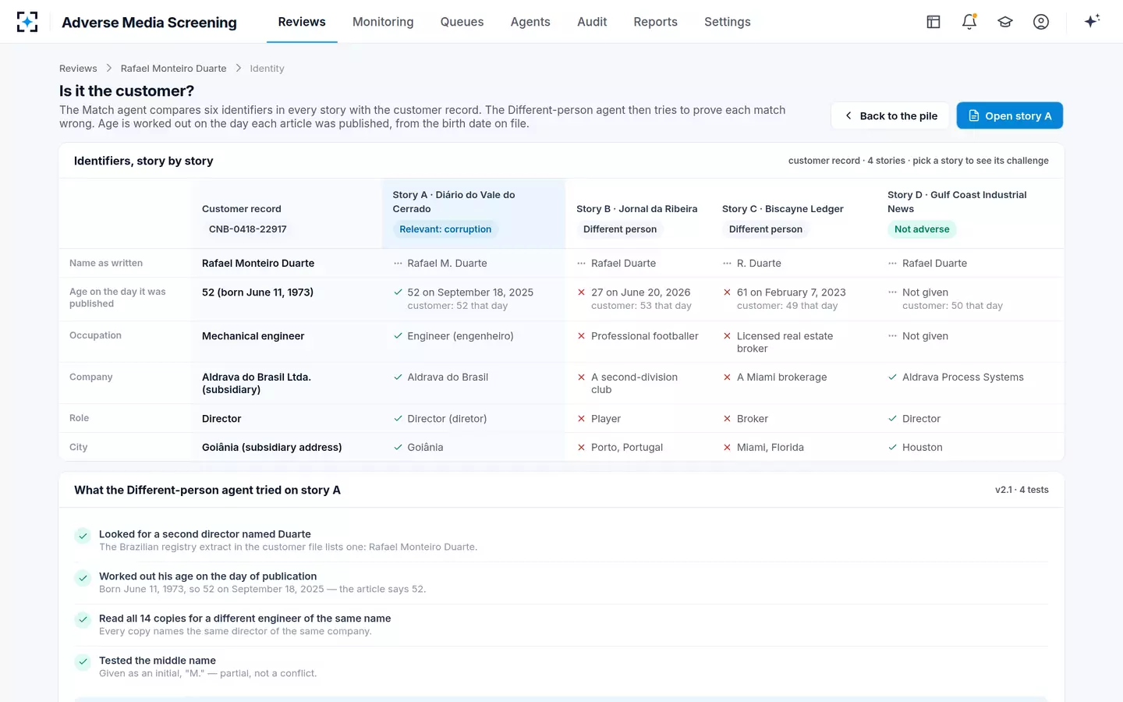Open the learning graduation cap icon
Screen dimensions: 1123x702
[x=1005, y=22]
